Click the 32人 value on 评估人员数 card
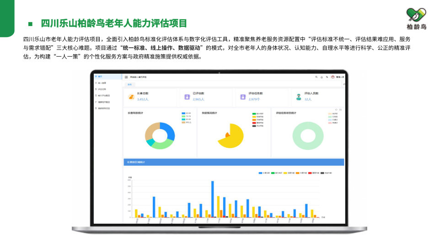This screenshot has width=439, height=247. point(308,99)
